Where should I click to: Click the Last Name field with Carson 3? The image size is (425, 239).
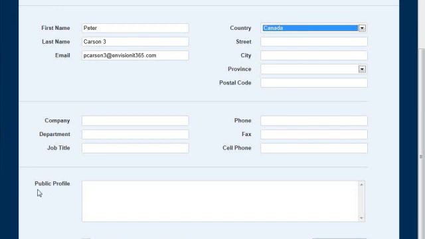[135, 42]
